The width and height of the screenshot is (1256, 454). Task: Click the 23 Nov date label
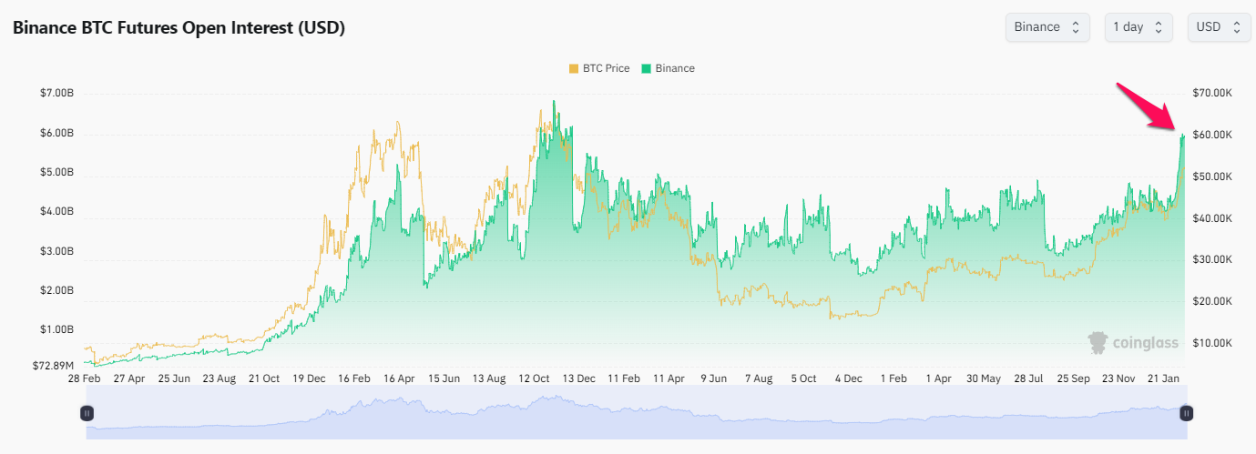tap(1119, 378)
